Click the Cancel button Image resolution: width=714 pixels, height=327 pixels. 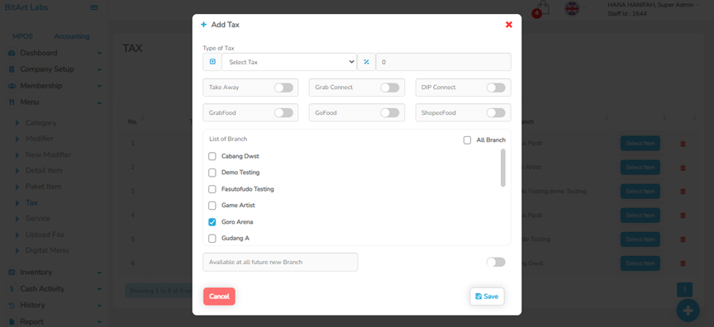[x=219, y=296]
